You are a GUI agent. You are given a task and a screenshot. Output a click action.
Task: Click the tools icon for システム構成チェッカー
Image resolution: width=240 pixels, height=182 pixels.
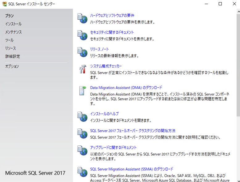(x=83, y=69)
